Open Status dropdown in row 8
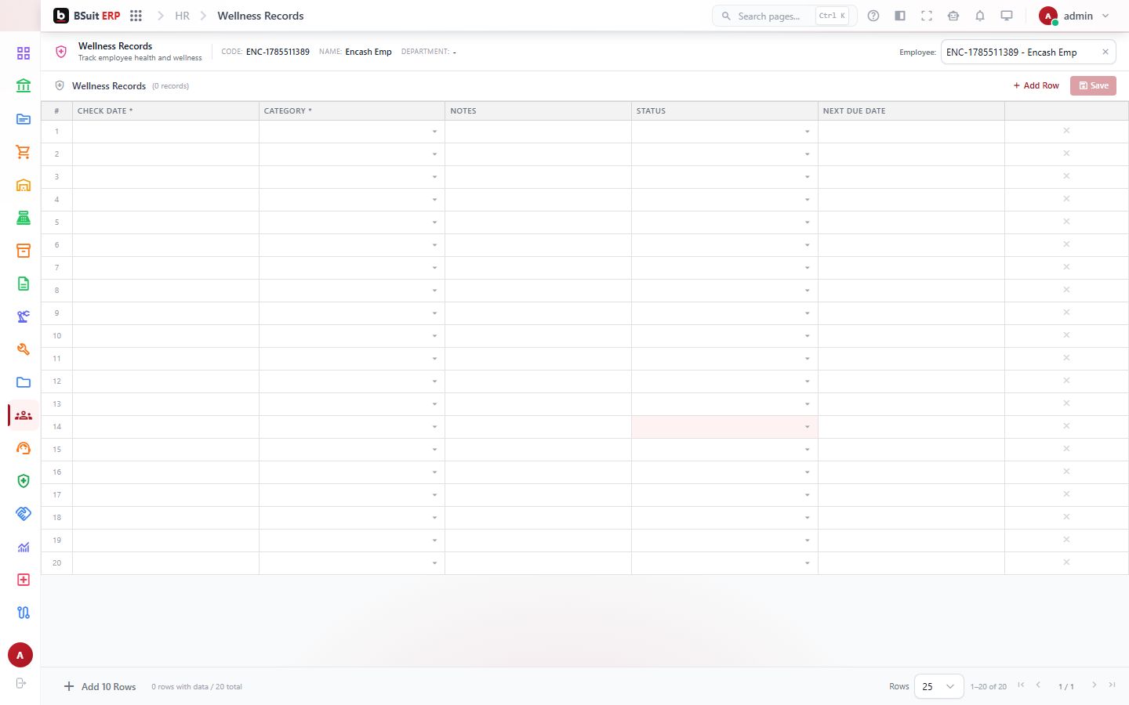This screenshot has width=1129, height=705. pos(807,291)
